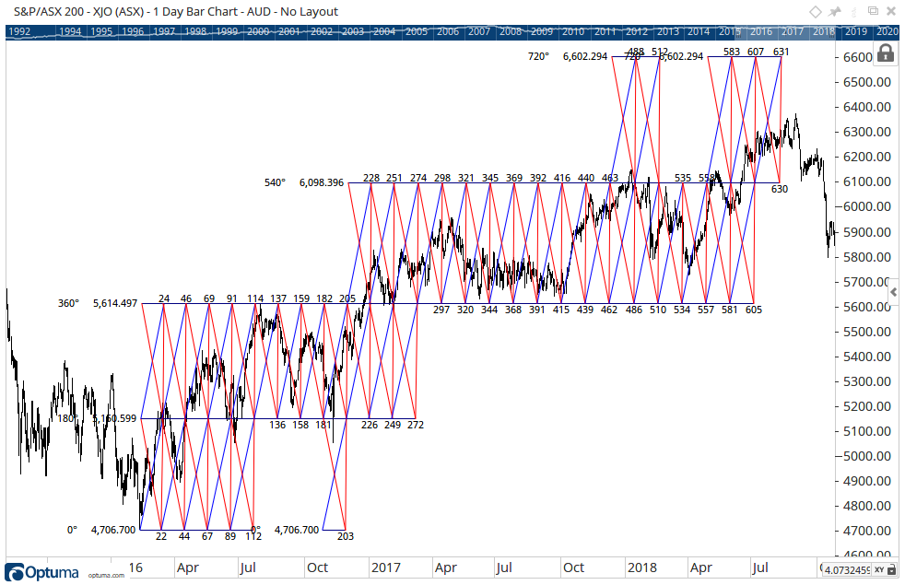
Task: Click the 136 count label
Action: (x=277, y=426)
